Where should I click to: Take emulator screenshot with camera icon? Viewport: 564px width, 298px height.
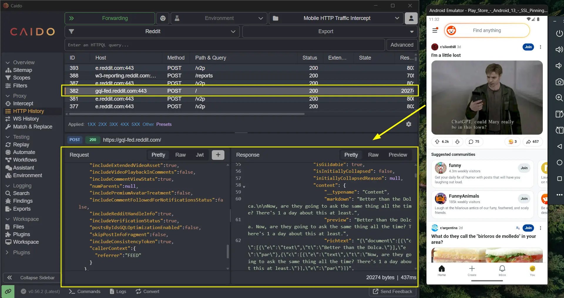tap(559, 82)
